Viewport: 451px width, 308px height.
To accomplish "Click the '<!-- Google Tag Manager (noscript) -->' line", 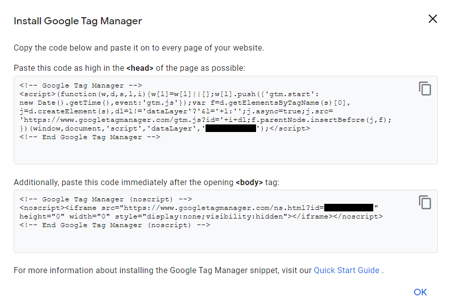I will coord(106,199).
